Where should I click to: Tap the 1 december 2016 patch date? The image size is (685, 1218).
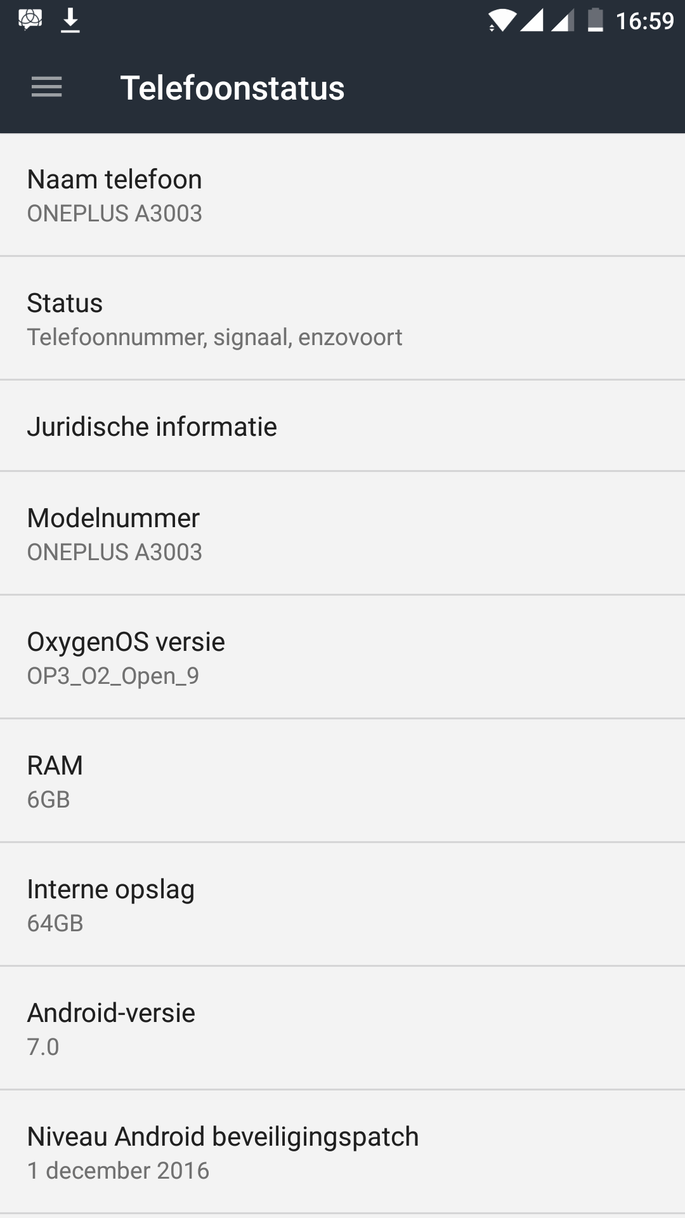[118, 1171]
